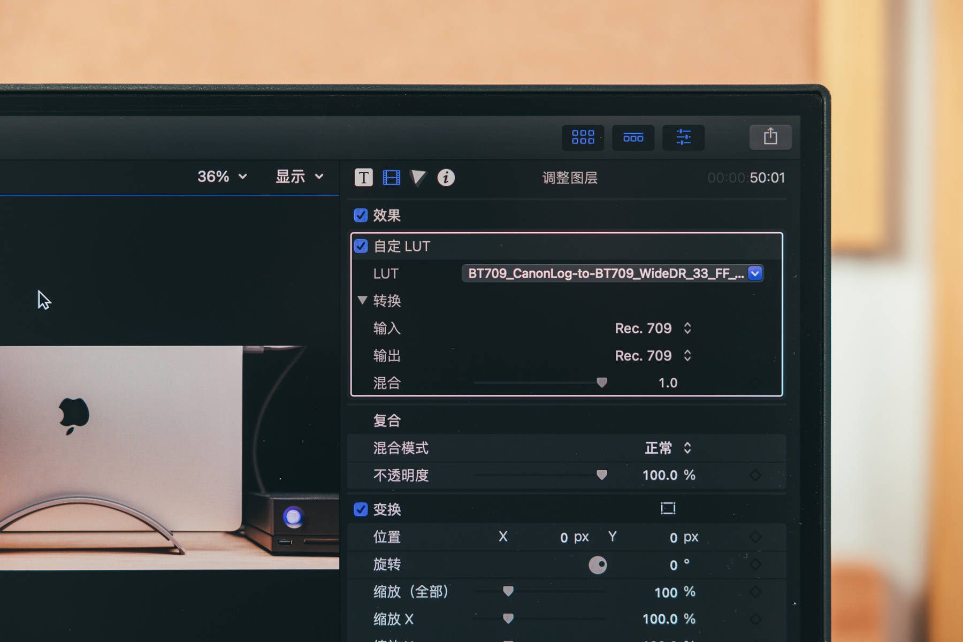This screenshot has width=963, height=642.
Task: Add keyframe for 缩放 X
Action: (755, 619)
